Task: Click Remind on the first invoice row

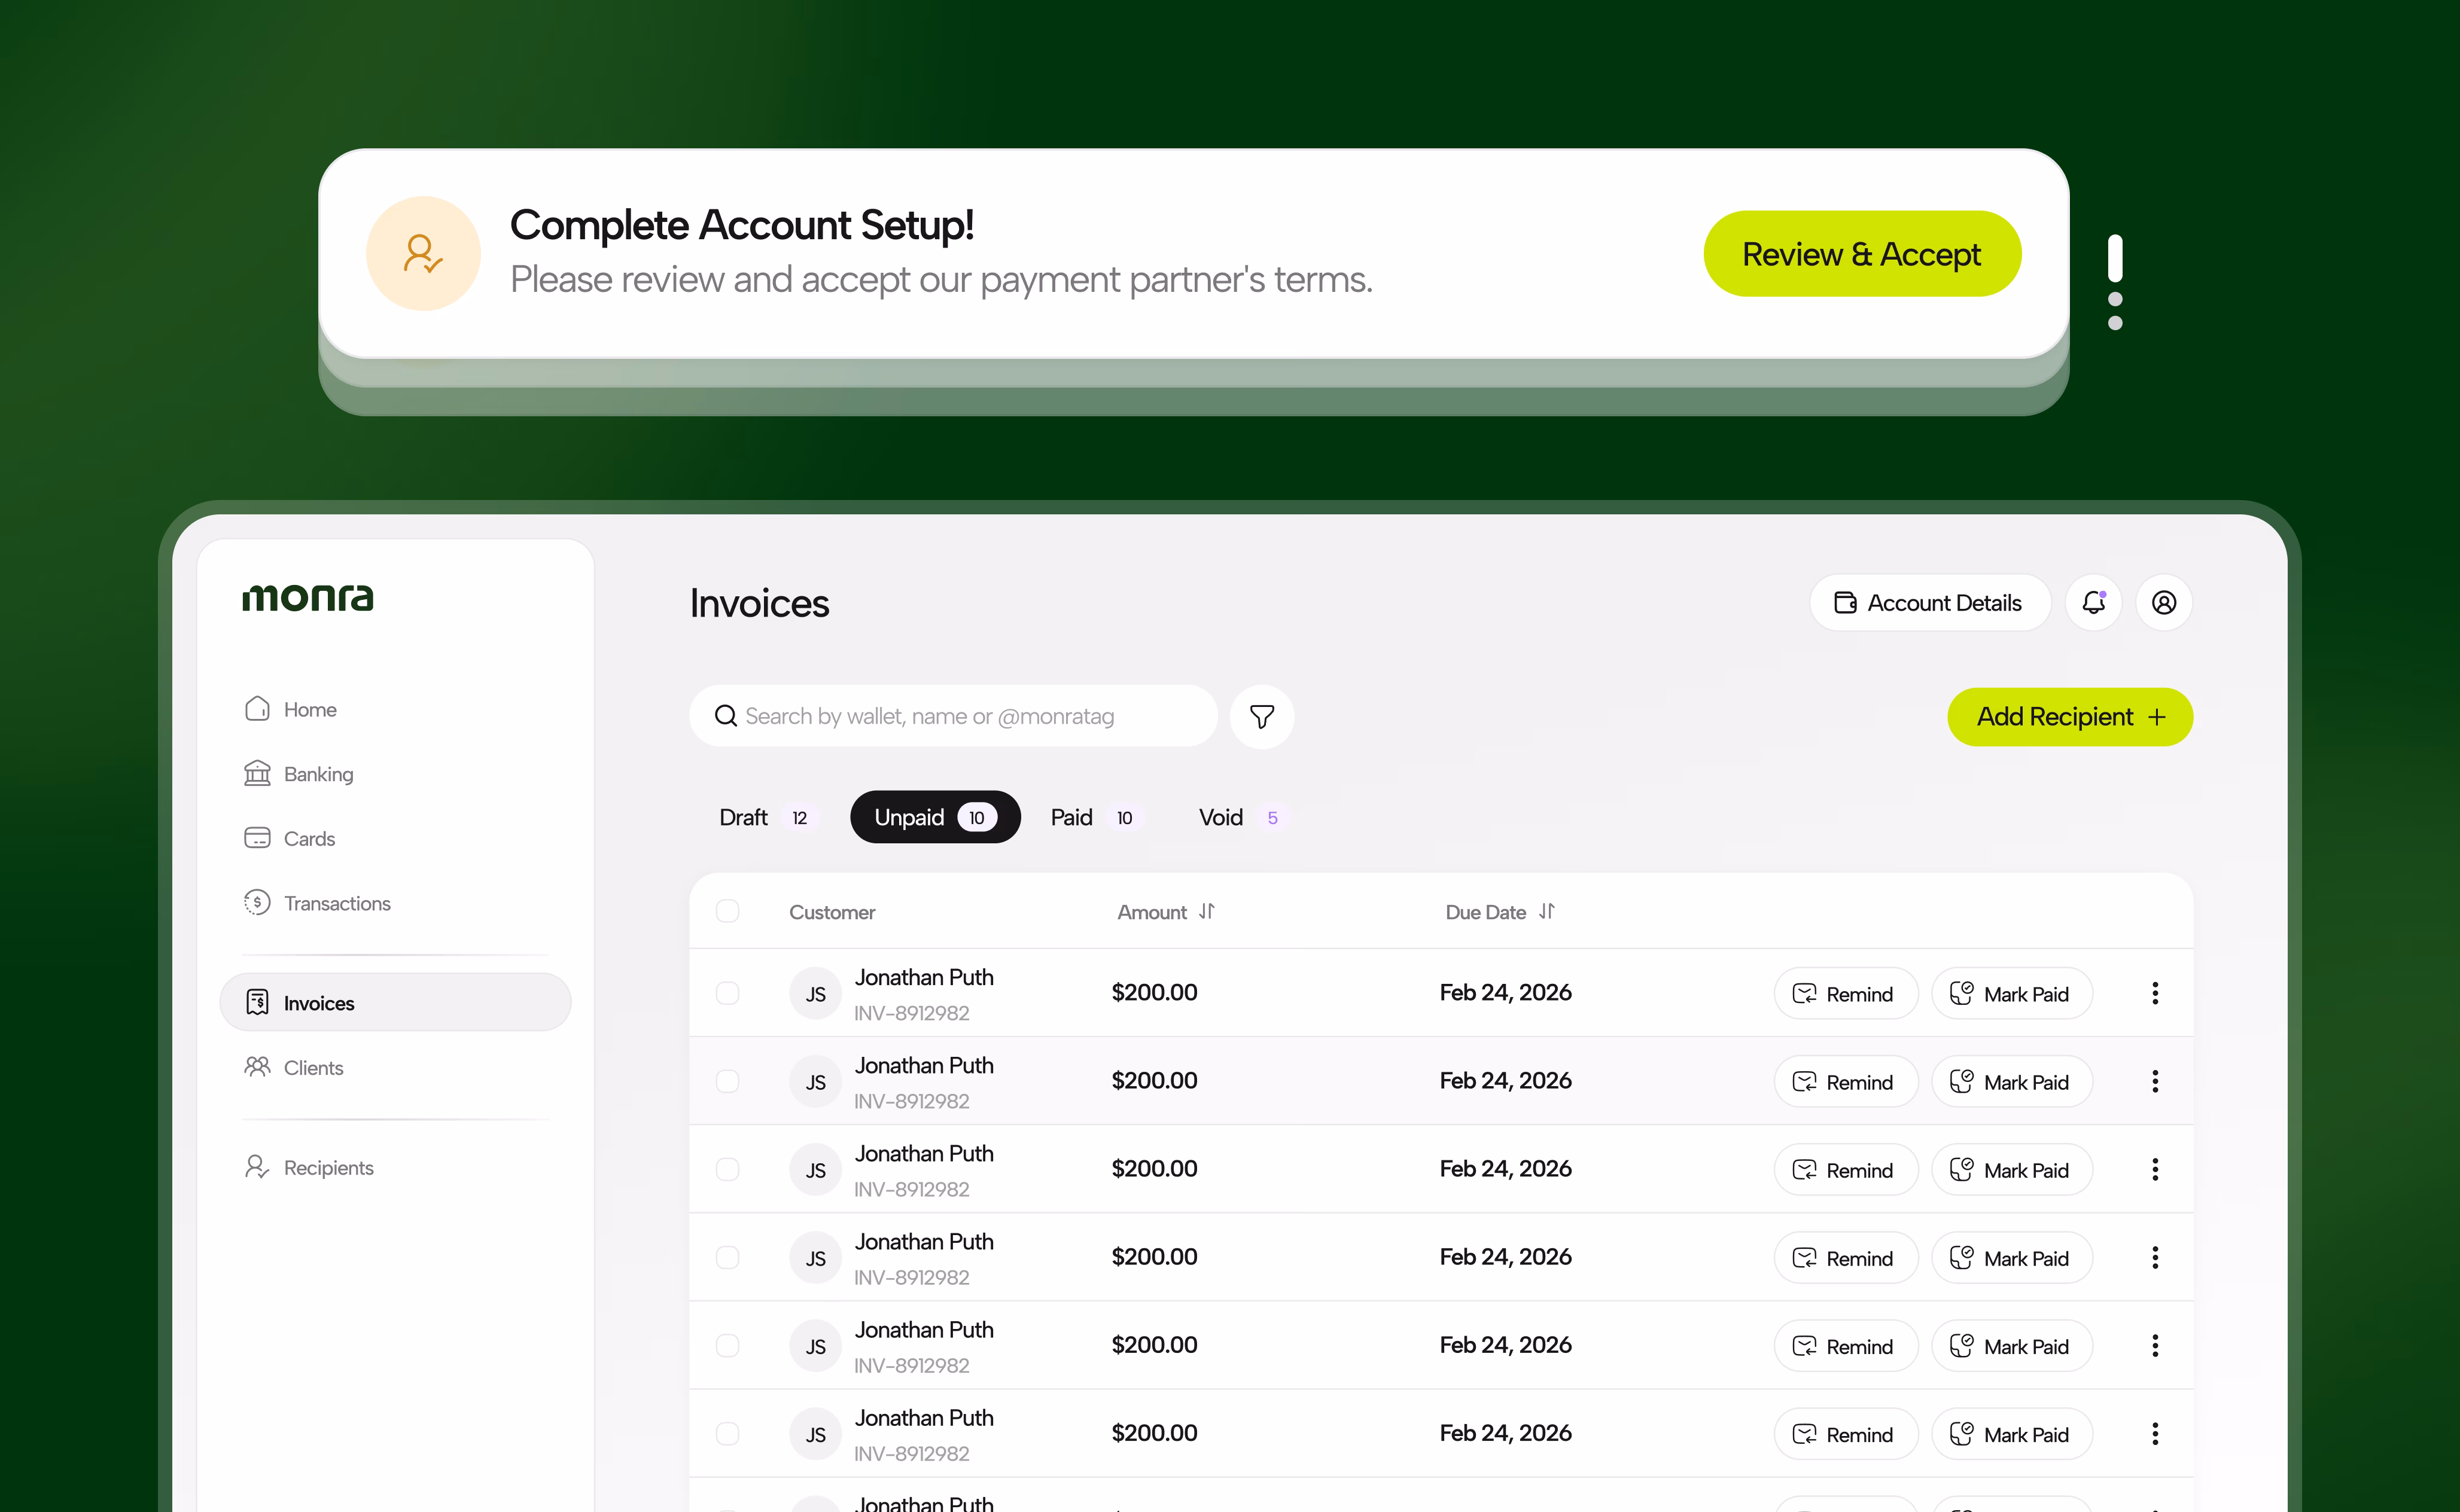Action: pyautogui.click(x=1846, y=993)
